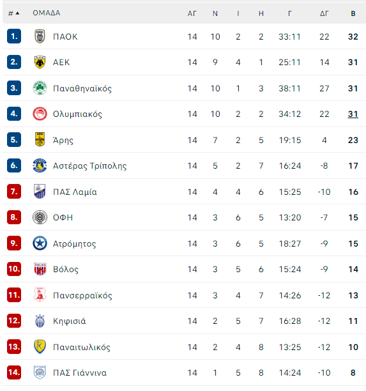Click the ΑΕΚ yellow eagle crest
This screenshot has width=366, height=391.
(x=40, y=62)
